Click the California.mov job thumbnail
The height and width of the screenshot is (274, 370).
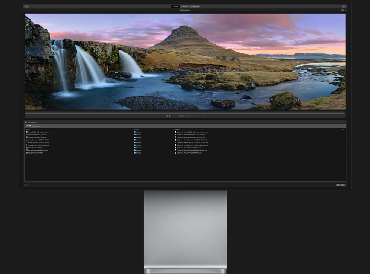(x=28, y=126)
